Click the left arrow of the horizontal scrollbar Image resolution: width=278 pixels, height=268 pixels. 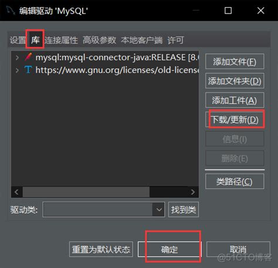pyautogui.click(x=16, y=192)
